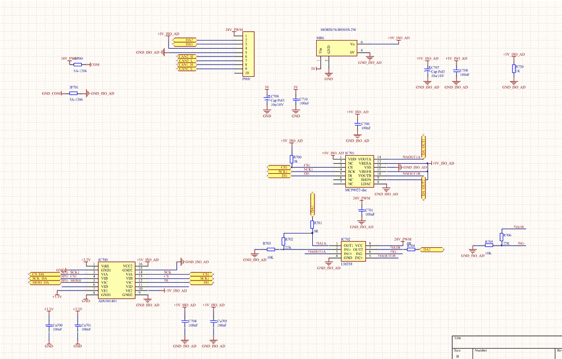Viewport: 562px width, 359px height.
Task: Select the CAN2_H port on P900
Action: point(187,56)
